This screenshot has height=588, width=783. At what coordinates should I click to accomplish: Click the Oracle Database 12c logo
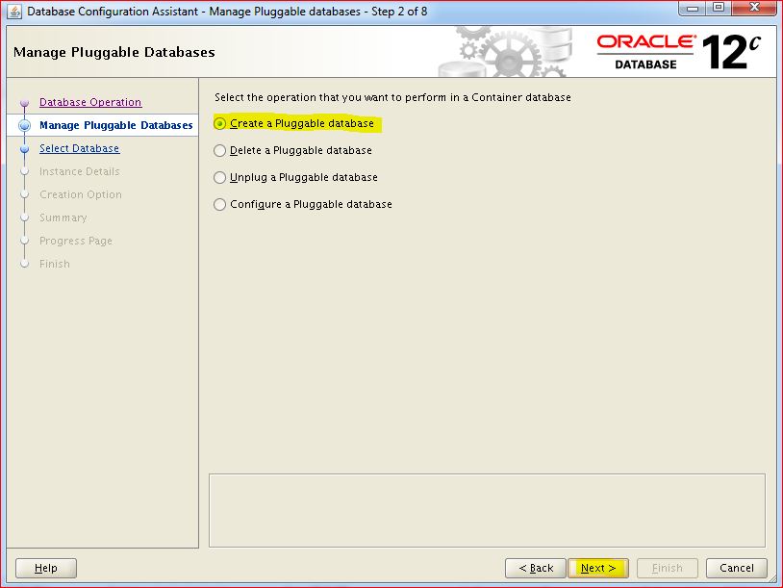[678, 51]
